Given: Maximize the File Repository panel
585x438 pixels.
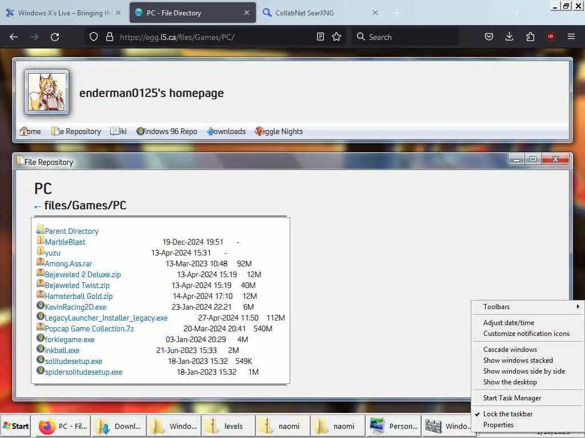Looking at the screenshot, I should point(533,159).
